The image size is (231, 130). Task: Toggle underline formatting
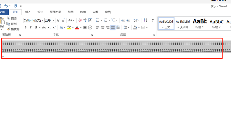(36, 28)
